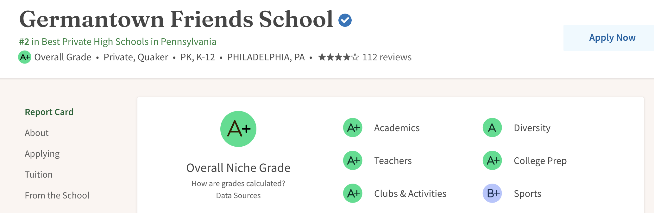Click the star rating icons
Screen dimensions: 654x213
point(338,57)
